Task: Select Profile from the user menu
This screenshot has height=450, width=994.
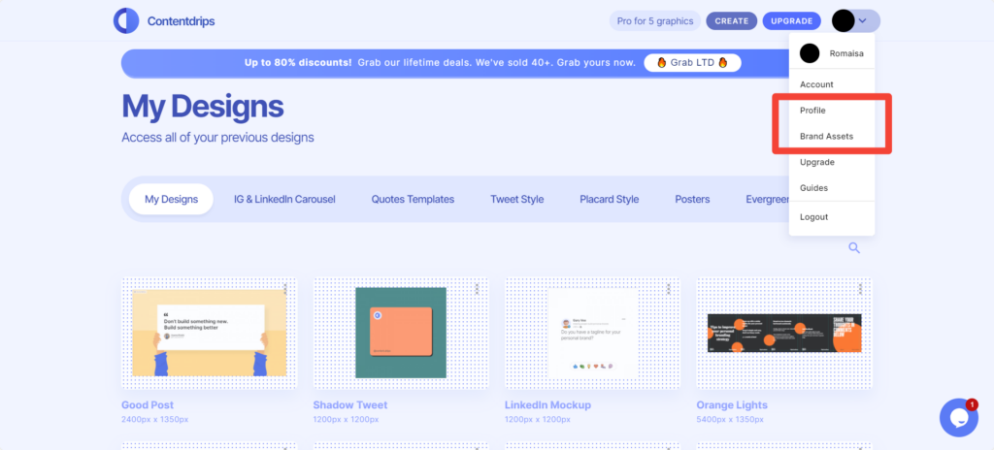Action: [812, 111]
